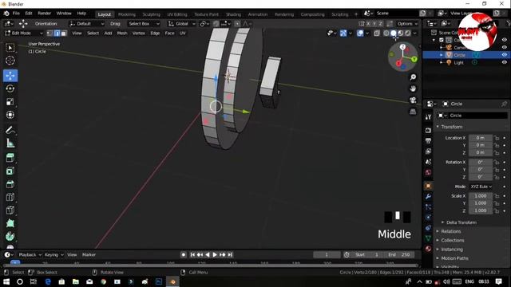
Task: Open the Material properties tab icon
Action: [428, 249]
